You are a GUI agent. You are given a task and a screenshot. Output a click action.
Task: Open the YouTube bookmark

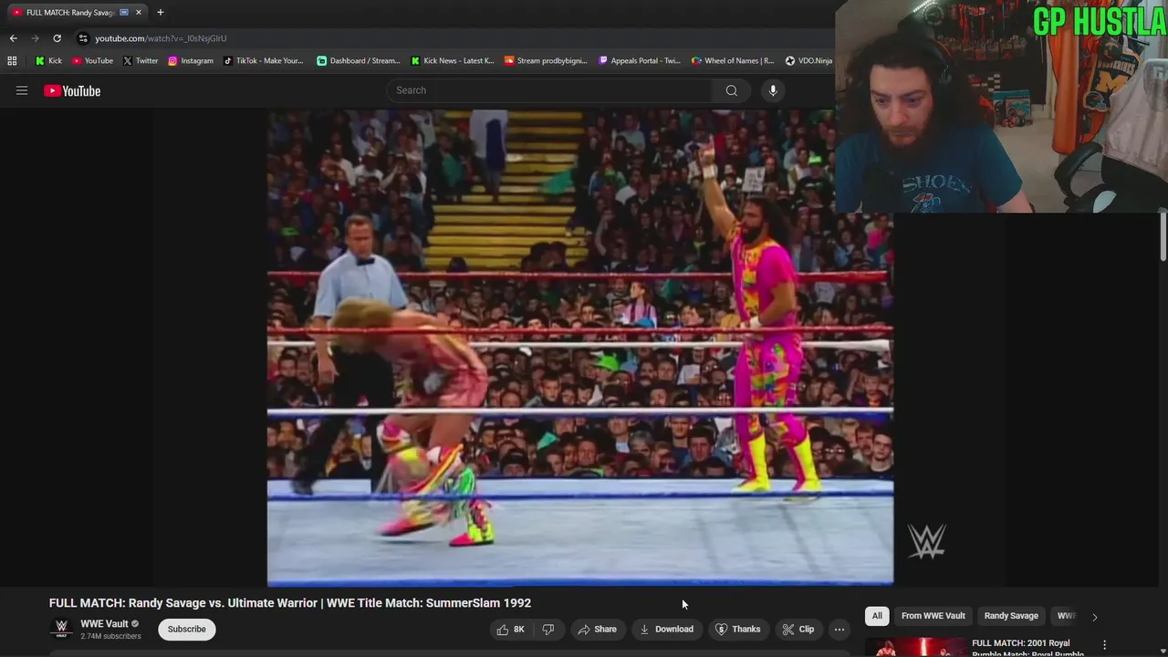tap(92, 61)
